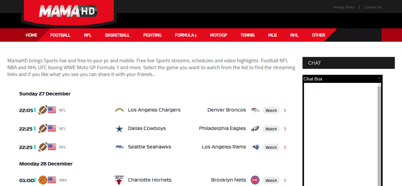Click the Sunday 27 December date heading
The height and width of the screenshot is (186, 402).
45,94
